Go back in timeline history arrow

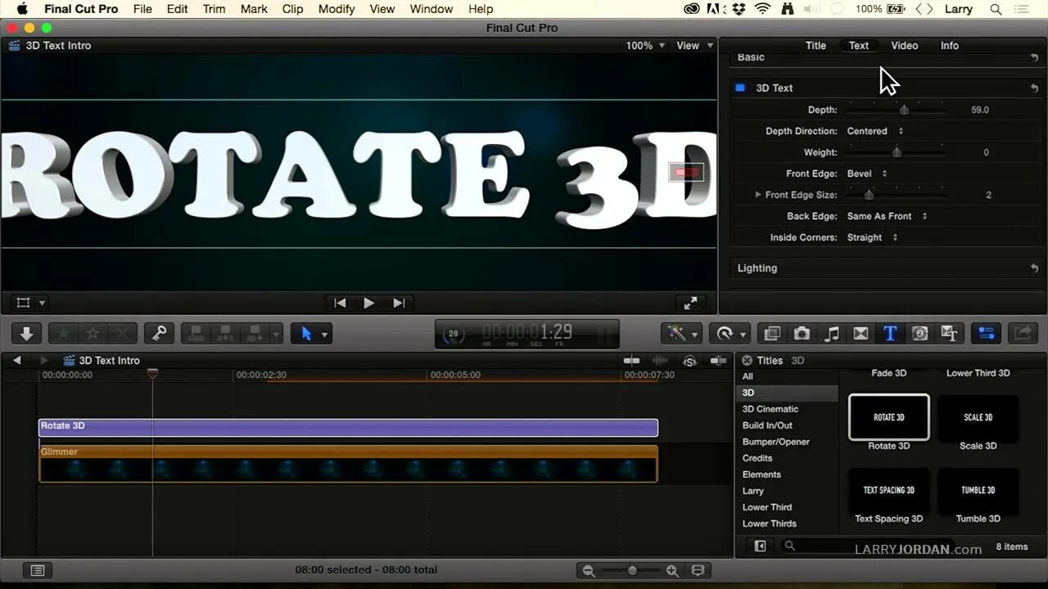click(16, 361)
